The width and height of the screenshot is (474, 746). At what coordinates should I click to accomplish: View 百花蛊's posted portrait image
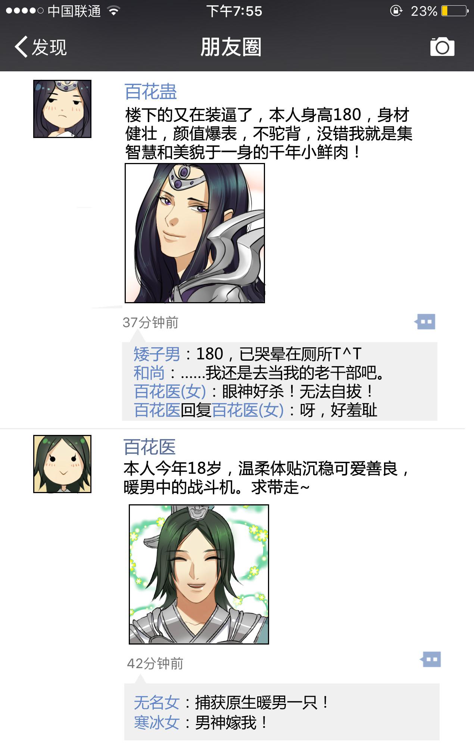195,233
